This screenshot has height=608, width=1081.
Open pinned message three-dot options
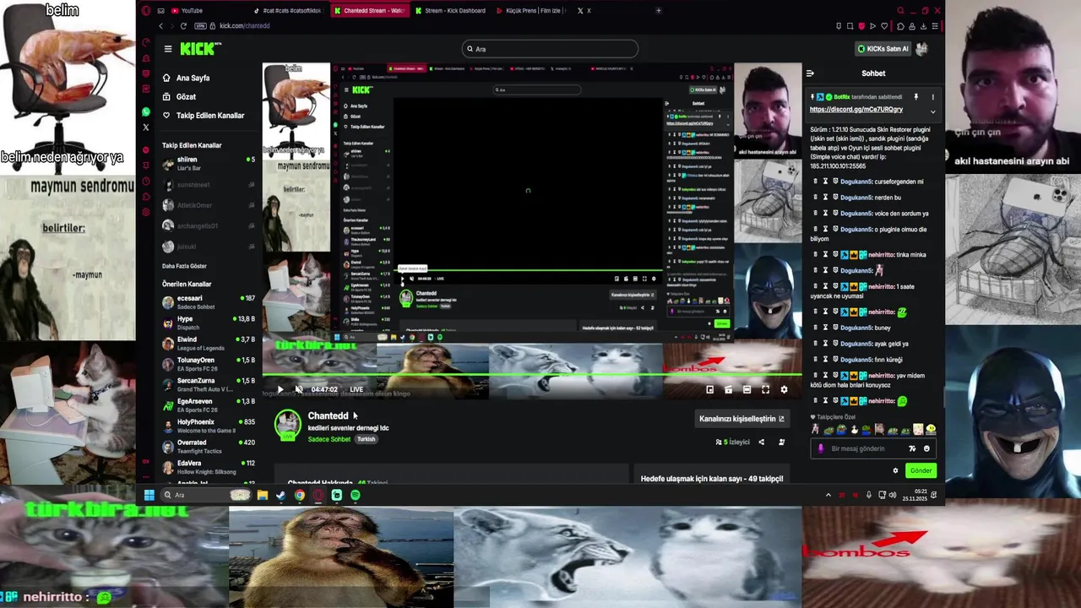(932, 97)
